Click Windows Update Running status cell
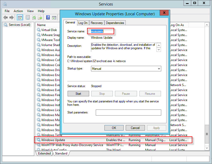Image resolution: width=212 pixels, height=164 pixels. point(134,140)
